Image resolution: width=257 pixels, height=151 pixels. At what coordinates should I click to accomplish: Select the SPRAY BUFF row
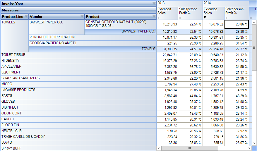(x=78, y=148)
